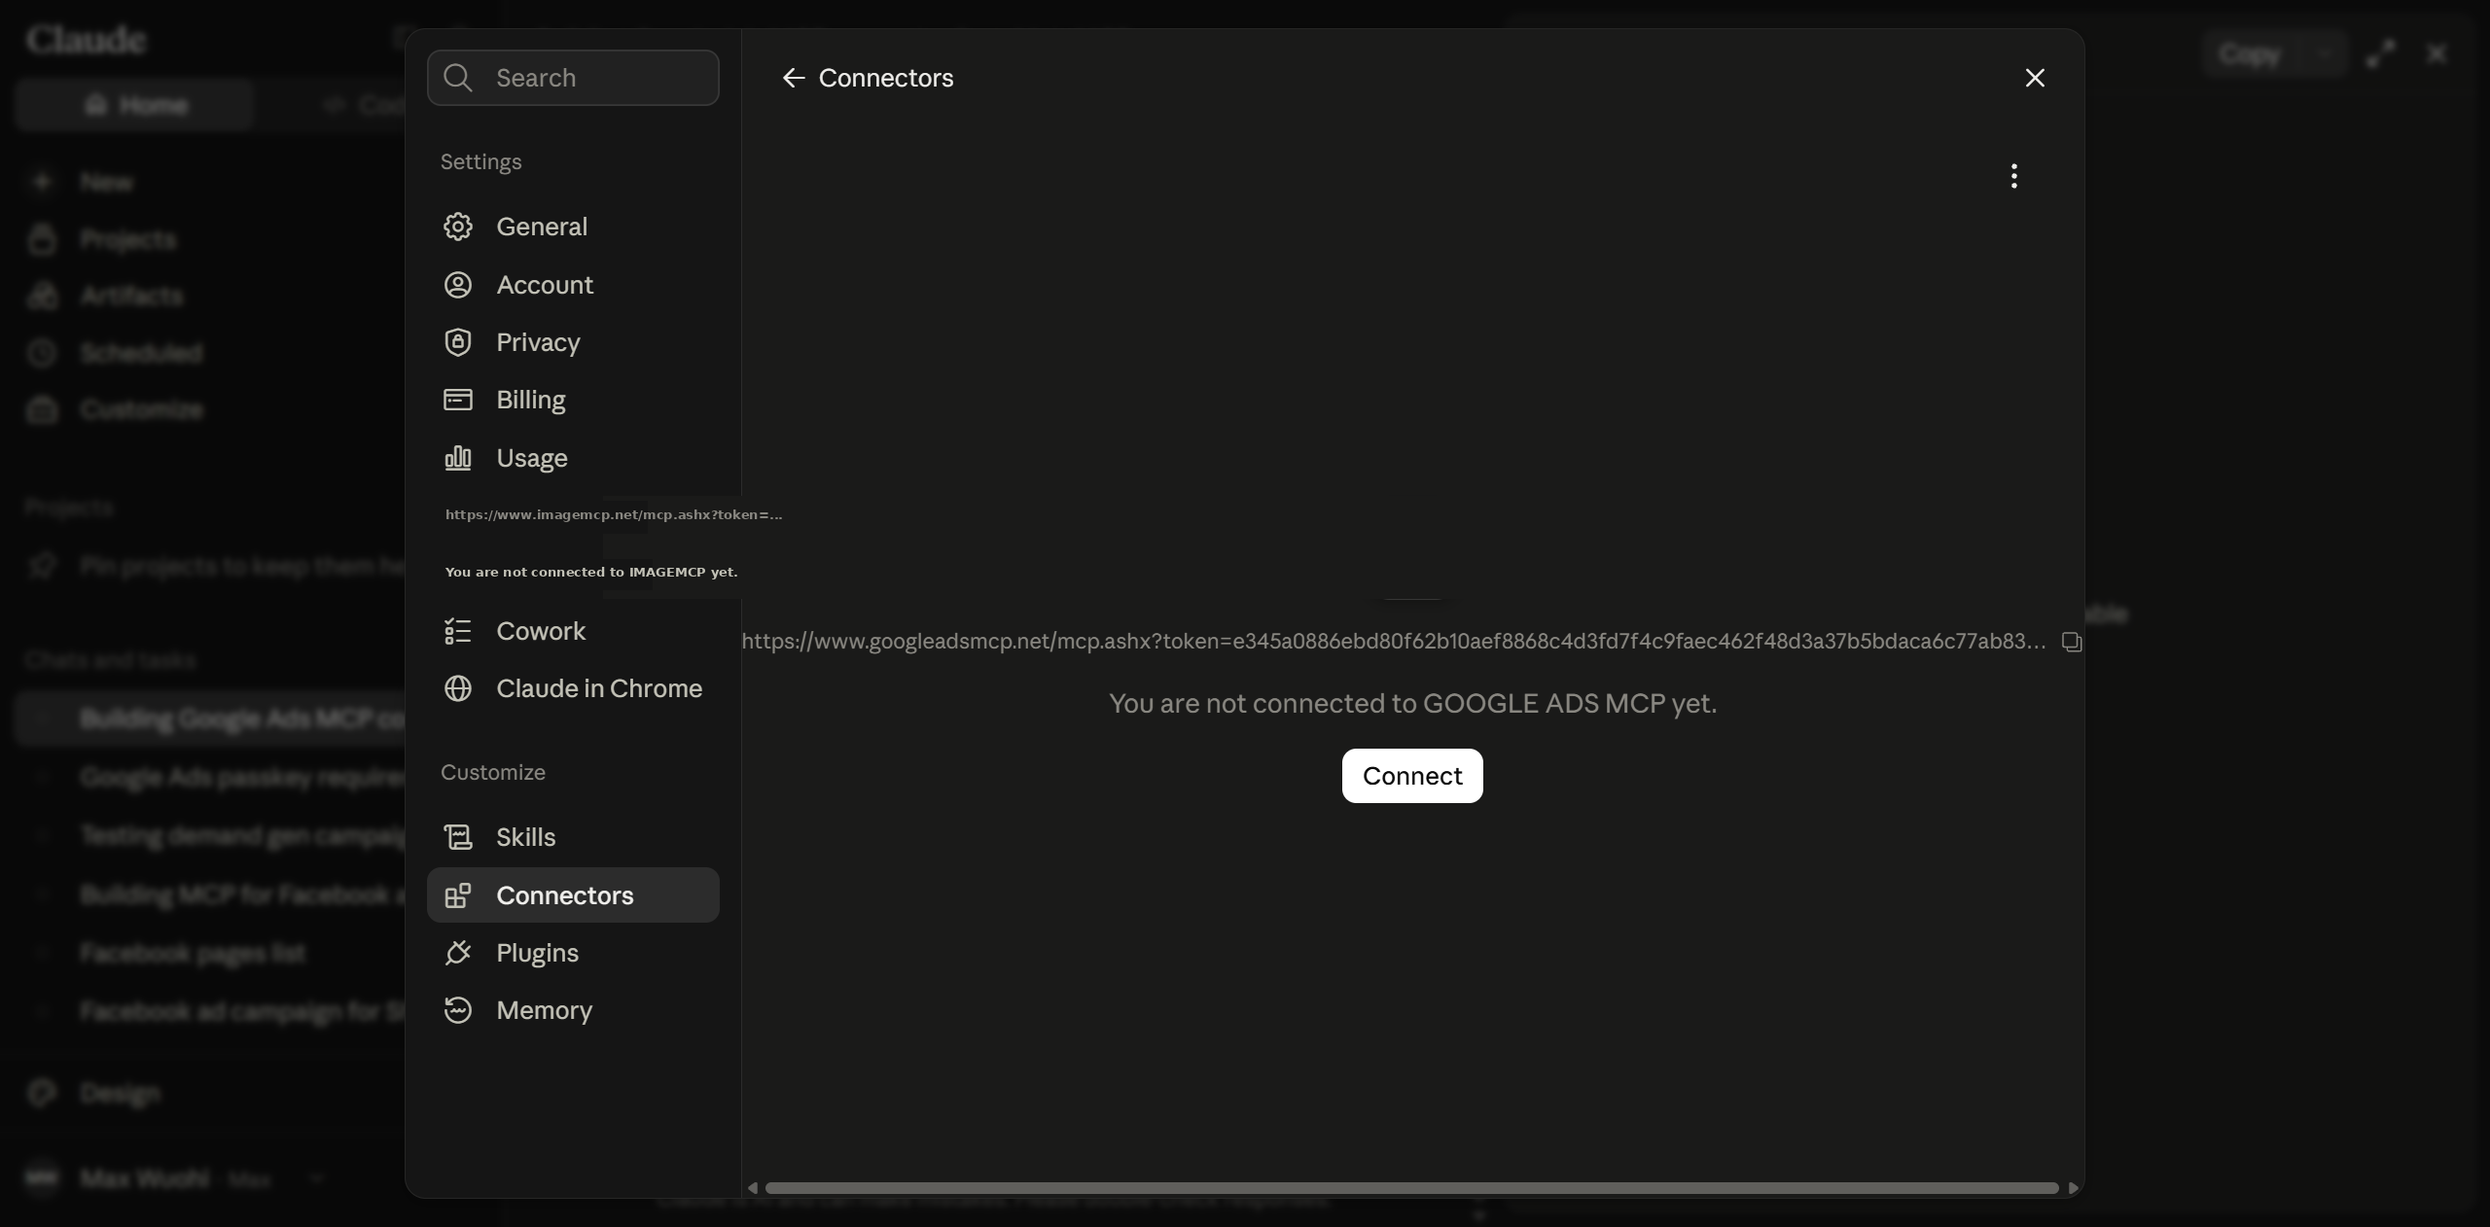The width and height of the screenshot is (2490, 1227).
Task: Open Cowork settings
Action: (573, 631)
